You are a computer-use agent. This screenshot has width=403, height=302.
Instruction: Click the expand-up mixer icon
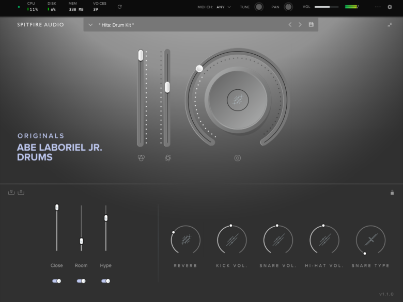pyautogui.click(x=21, y=192)
